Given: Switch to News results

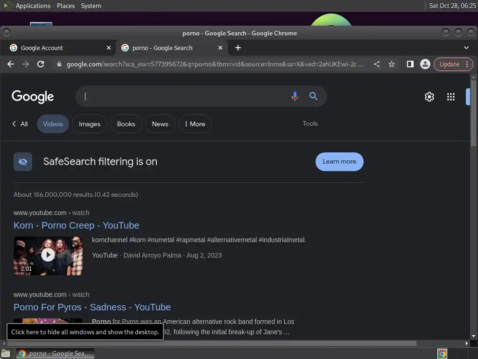Looking at the screenshot, I should [160, 124].
